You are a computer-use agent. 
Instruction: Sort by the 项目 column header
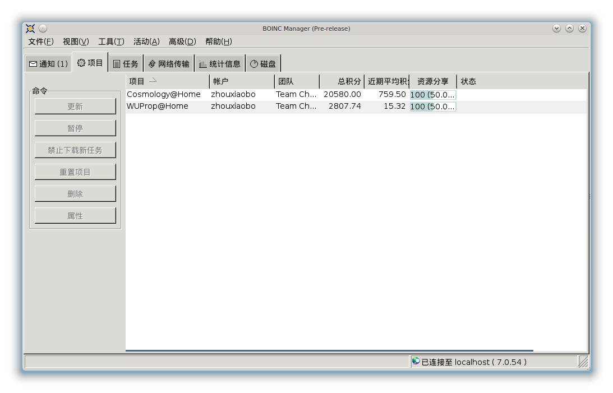(167, 81)
